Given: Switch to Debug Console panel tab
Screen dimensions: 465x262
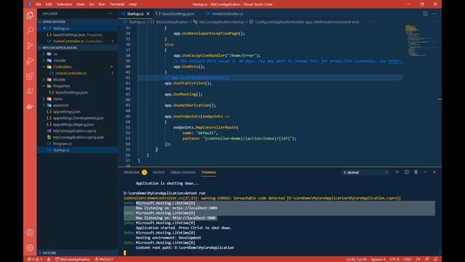Looking at the screenshot, I should click(182, 172).
